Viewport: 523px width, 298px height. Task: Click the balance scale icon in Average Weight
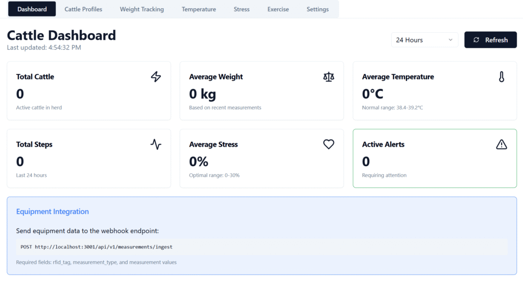click(328, 77)
